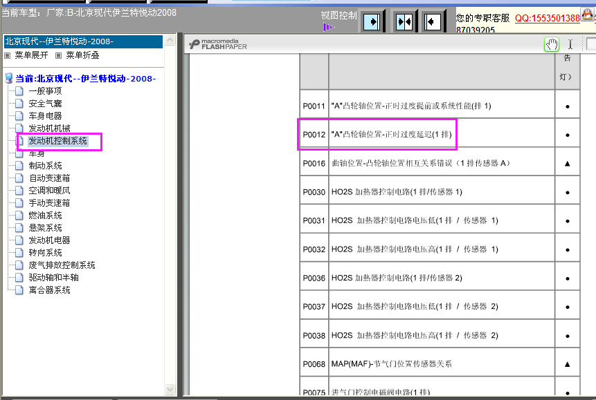Open the 燃油系统 tree item
This screenshot has width=596, height=400.
click(x=45, y=216)
